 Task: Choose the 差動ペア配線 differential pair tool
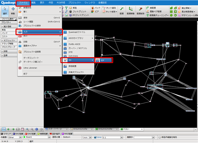[x=154, y=12]
